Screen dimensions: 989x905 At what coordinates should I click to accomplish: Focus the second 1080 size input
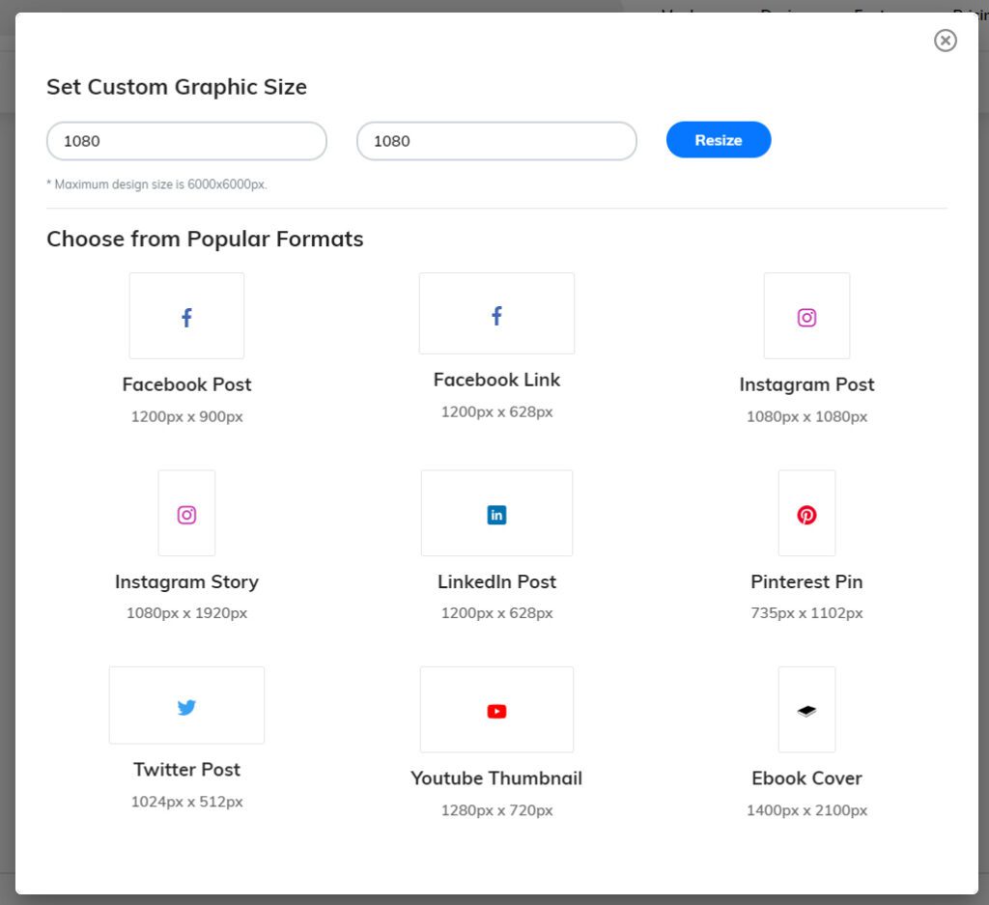click(496, 141)
